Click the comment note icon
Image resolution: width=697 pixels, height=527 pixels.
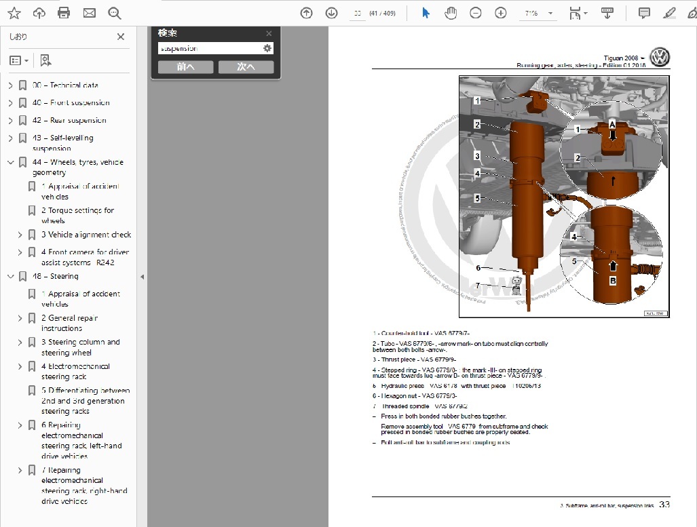pyautogui.click(x=644, y=14)
